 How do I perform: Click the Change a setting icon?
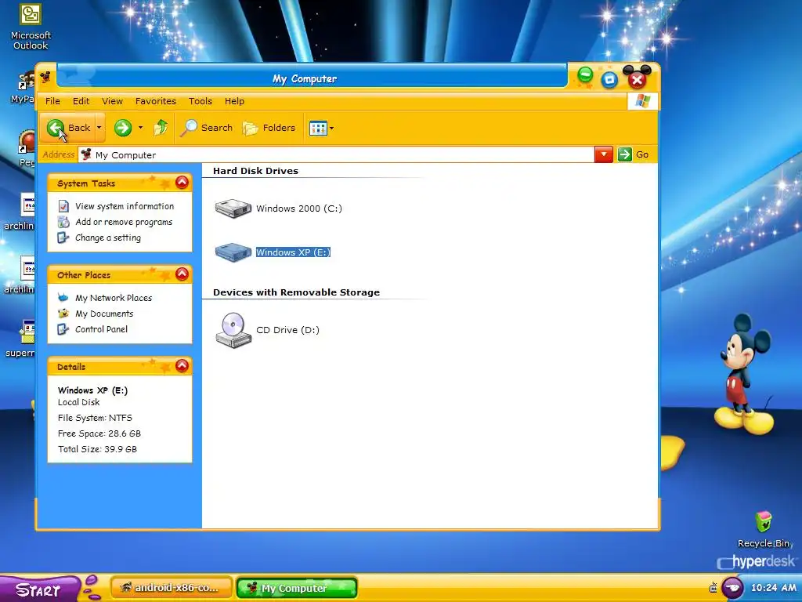[63, 238]
